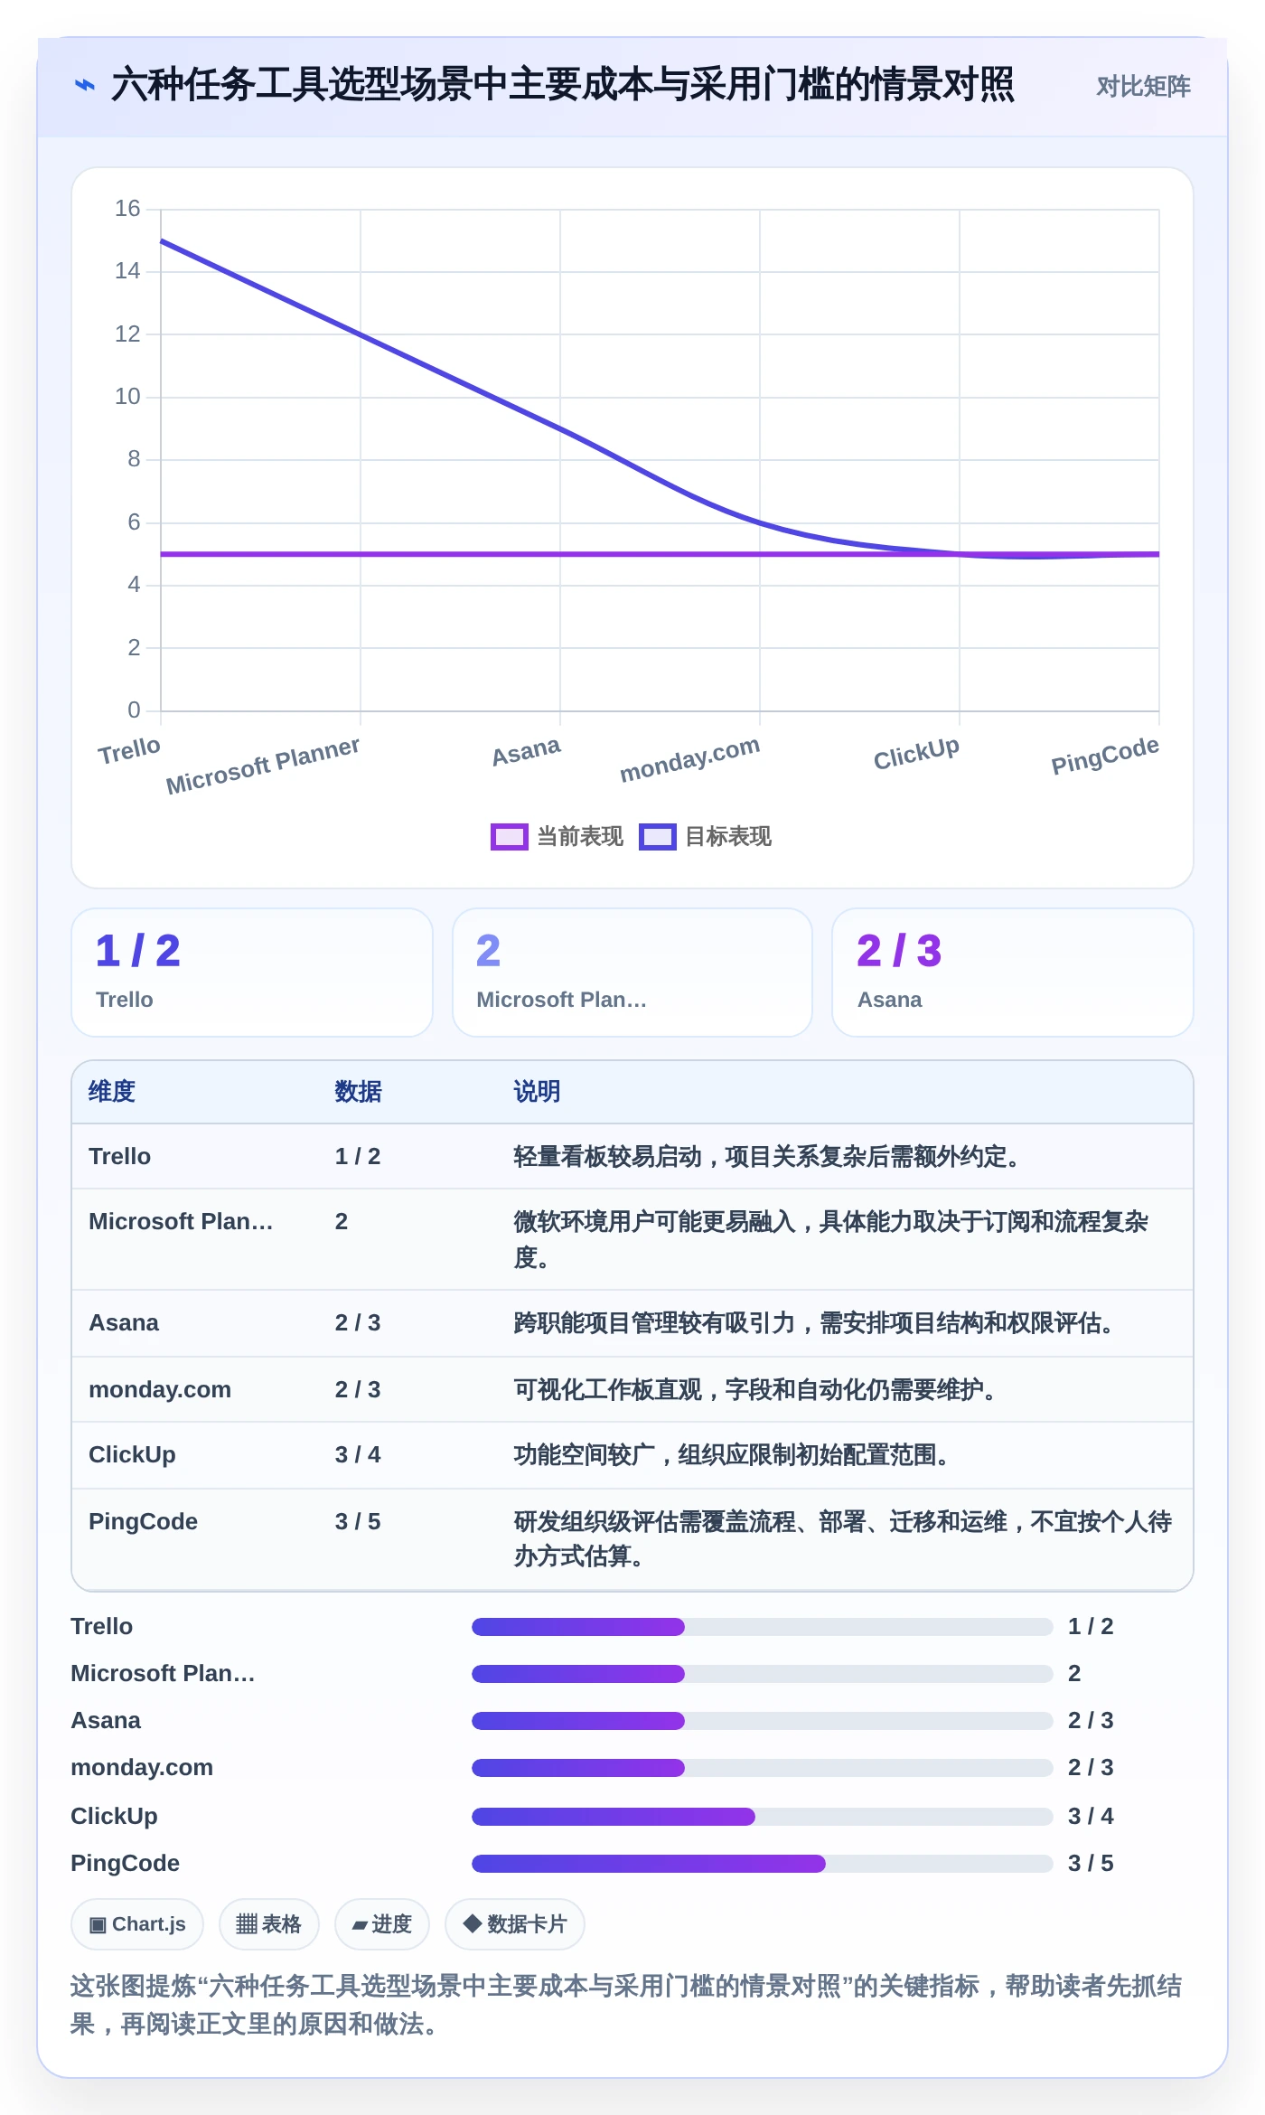This screenshot has height=2115, width=1265.
Task: Click the 维度 column header
Action: (x=112, y=1092)
